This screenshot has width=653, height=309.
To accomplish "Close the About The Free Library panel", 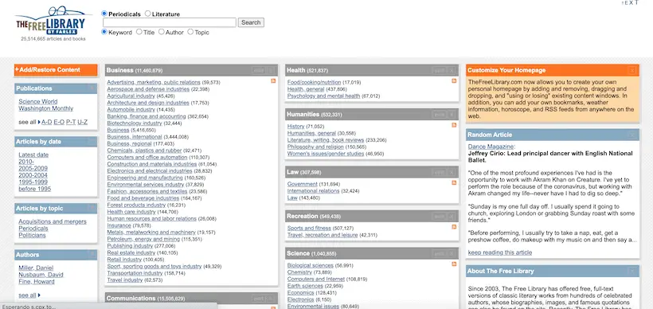I will [x=632, y=271].
